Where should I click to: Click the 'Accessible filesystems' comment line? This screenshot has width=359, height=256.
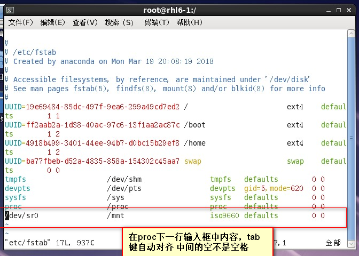point(158,79)
